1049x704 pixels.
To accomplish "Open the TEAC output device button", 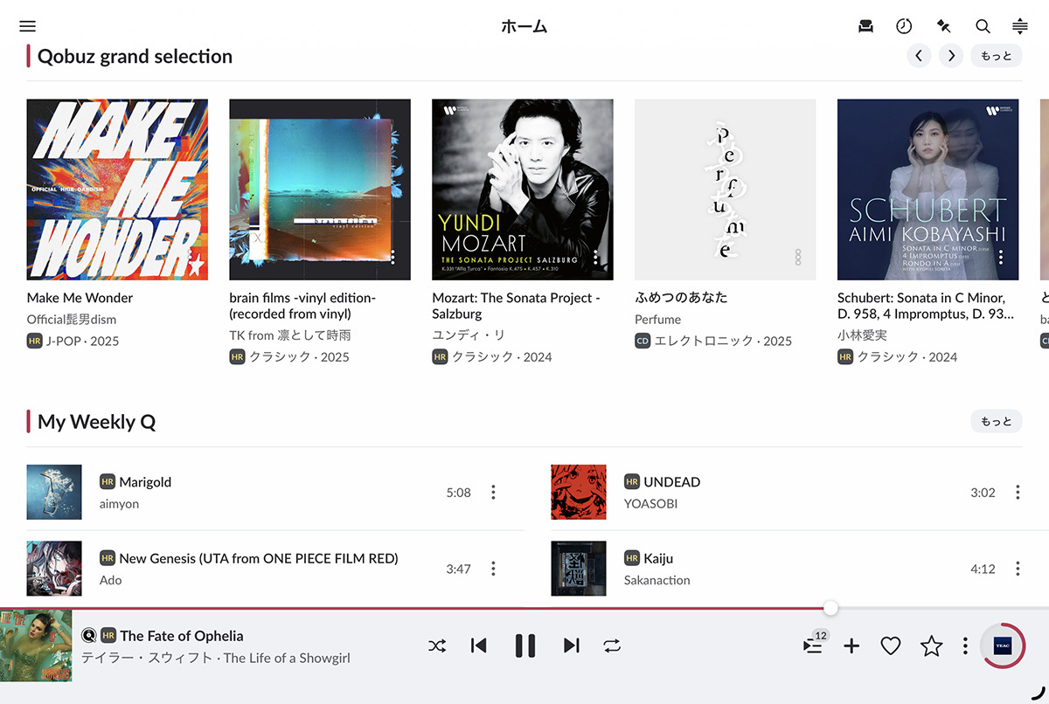I will (x=1003, y=645).
